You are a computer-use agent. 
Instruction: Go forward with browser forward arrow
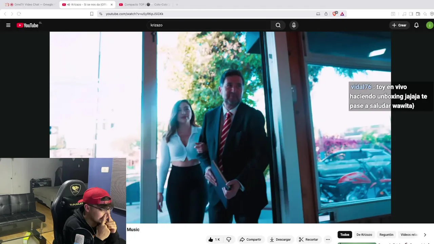point(12,14)
